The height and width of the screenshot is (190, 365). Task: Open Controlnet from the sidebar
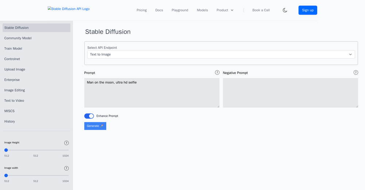coord(12,59)
